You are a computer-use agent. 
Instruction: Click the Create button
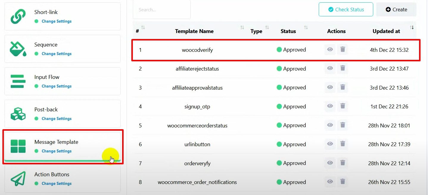[396, 10]
